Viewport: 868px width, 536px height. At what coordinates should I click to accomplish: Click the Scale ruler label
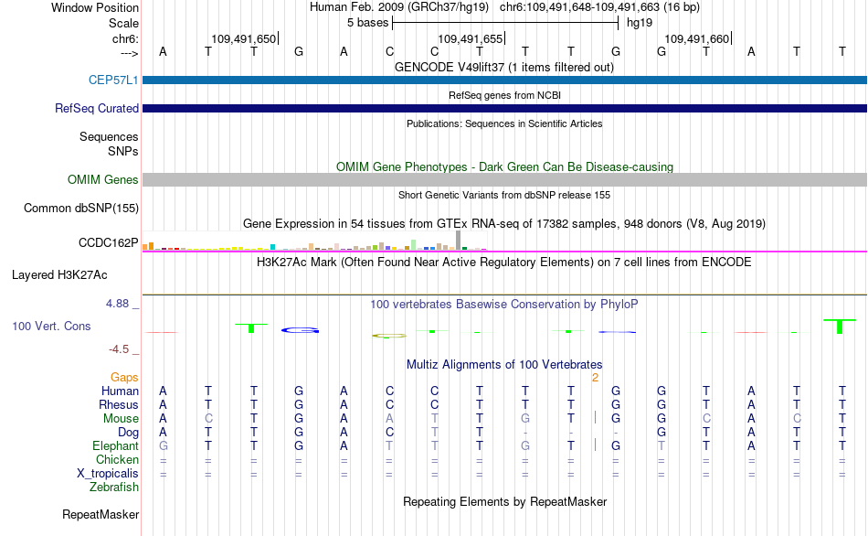point(123,23)
